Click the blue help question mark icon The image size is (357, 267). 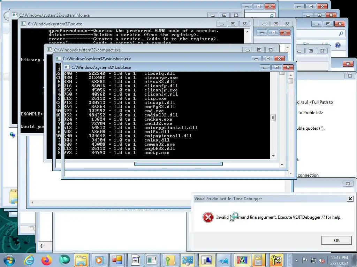point(337,45)
